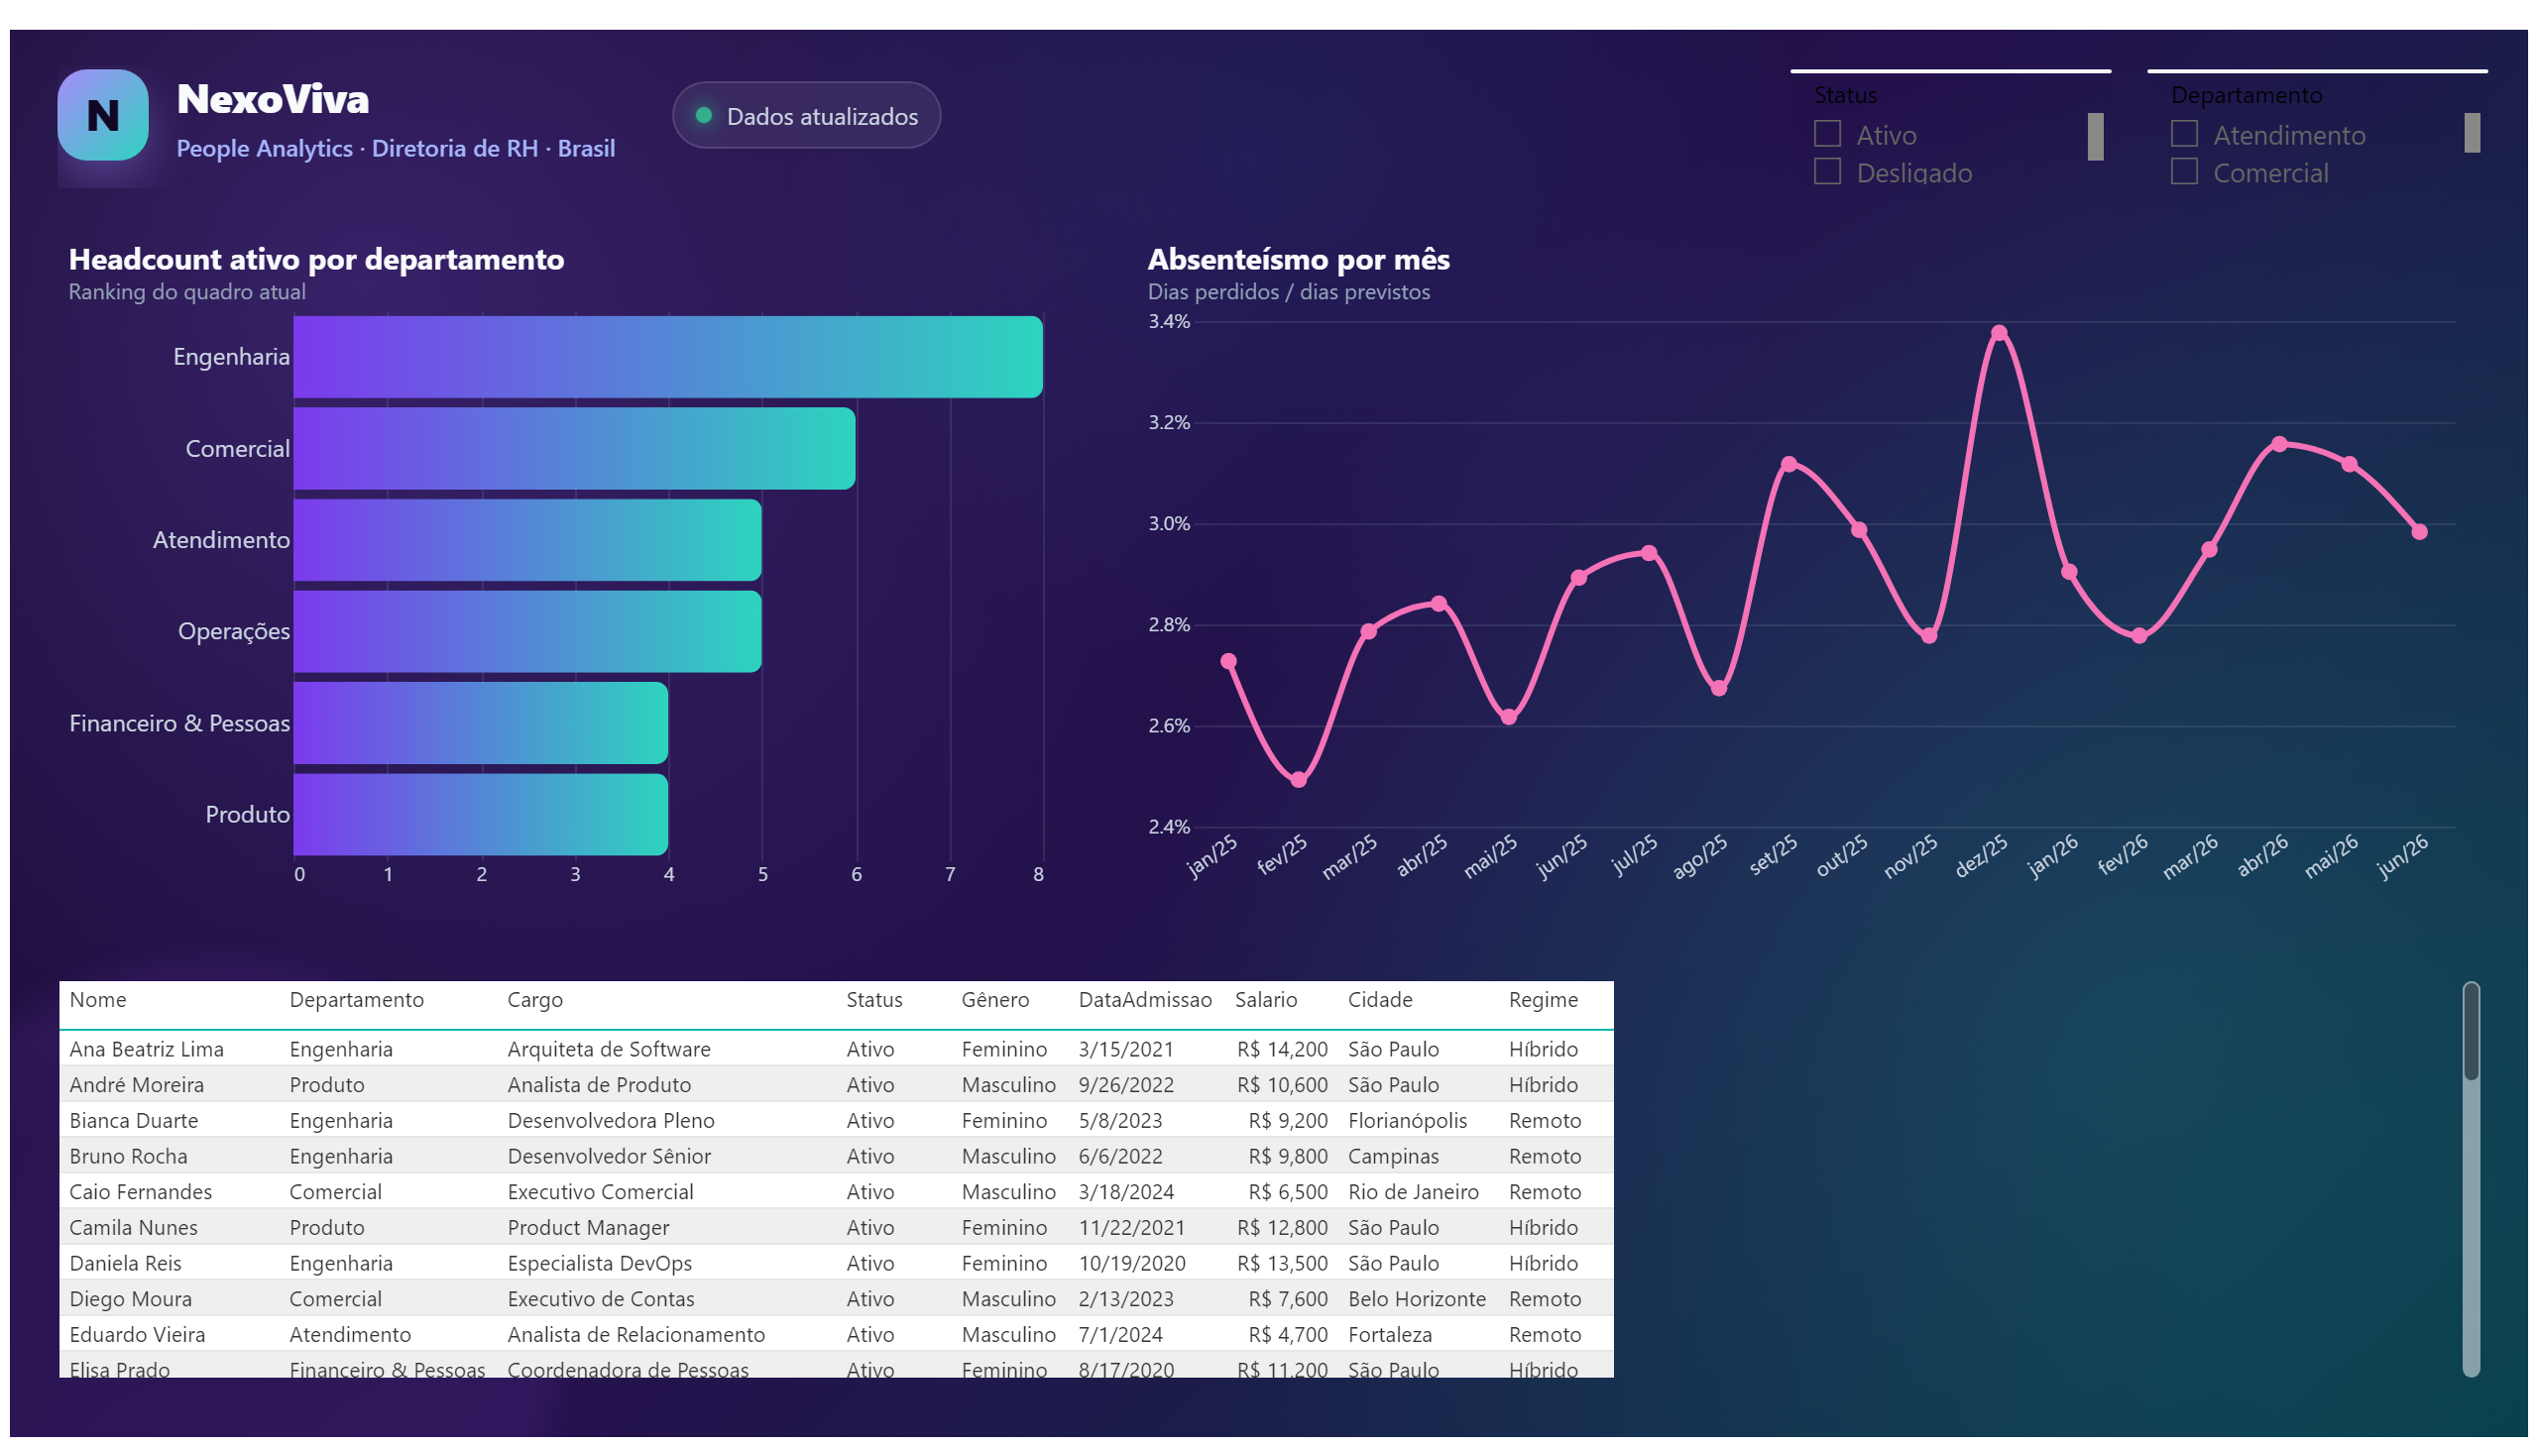Viewport: 2538px width, 1447px height.
Task: Click the nov/25 data point on line chart
Action: [x=1928, y=636]
